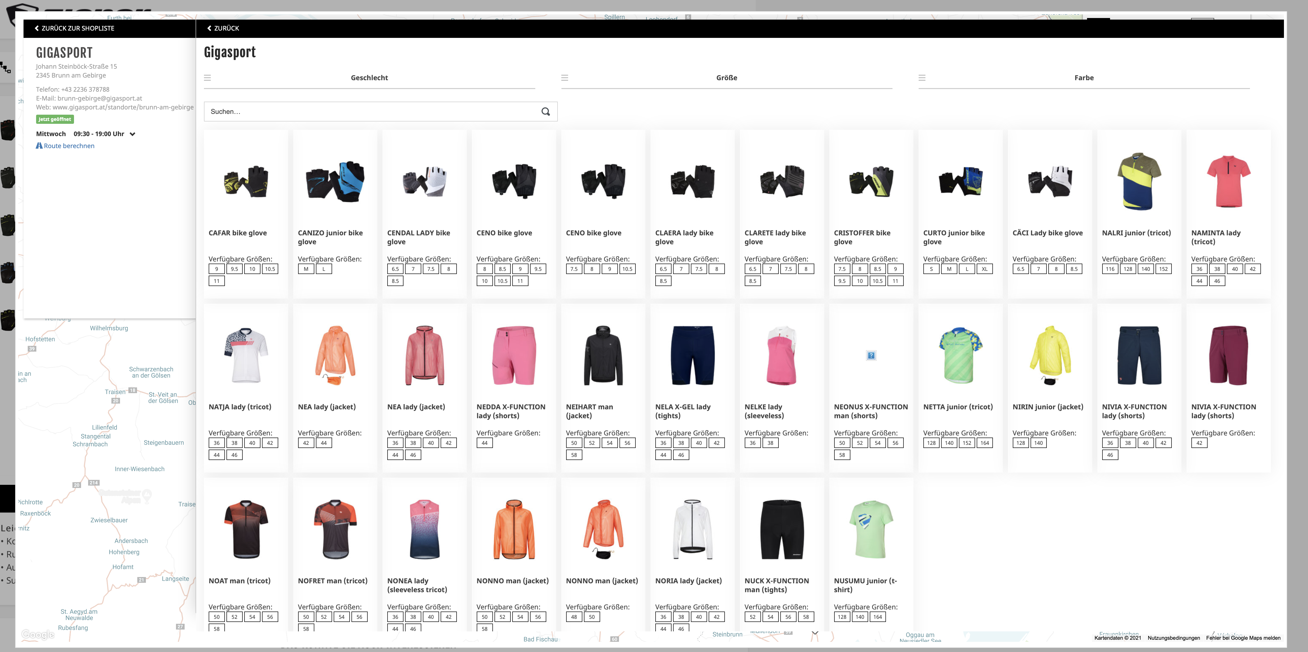Select size M on CANIZO junior glove
Screen dimensions: 1308x652
tap(306, 269)
